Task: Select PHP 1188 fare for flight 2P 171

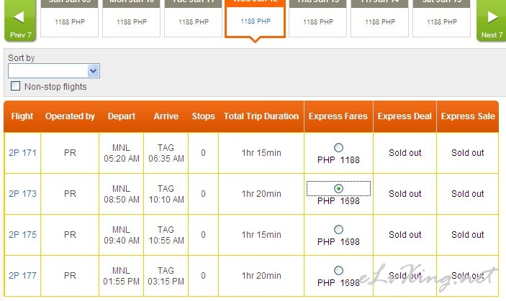Action: (x=338, y=148)
